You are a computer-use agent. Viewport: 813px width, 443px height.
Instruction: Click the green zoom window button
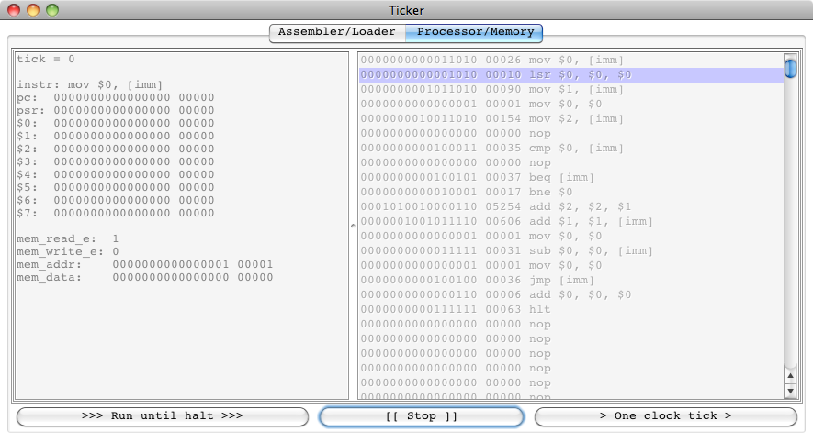pos(52,10)
